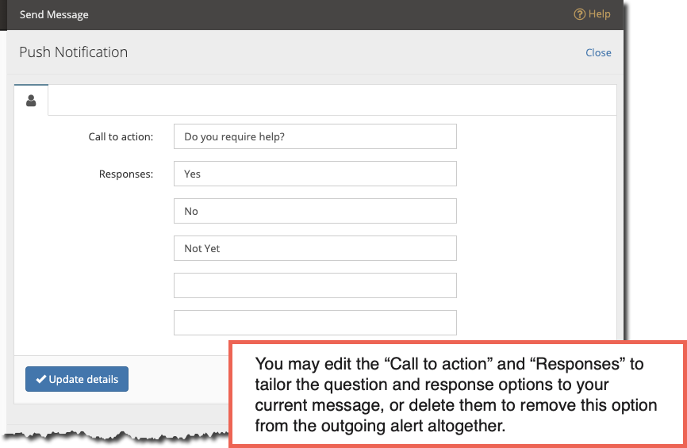687x448 pixels.
Task: Click the Update details button
Action: pyautogui.click(x=77, y=379)
